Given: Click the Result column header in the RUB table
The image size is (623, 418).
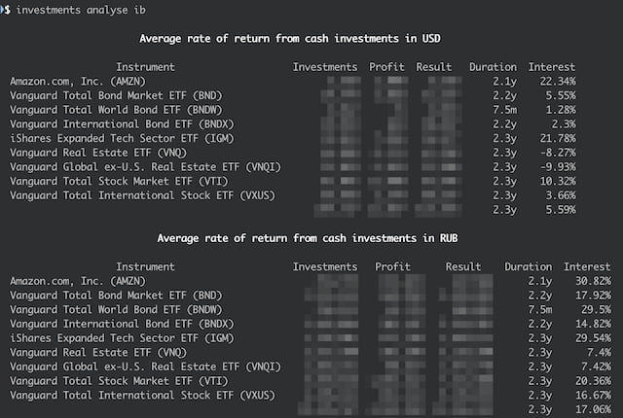Looking at the screenshot, I should tap(463, 267).
